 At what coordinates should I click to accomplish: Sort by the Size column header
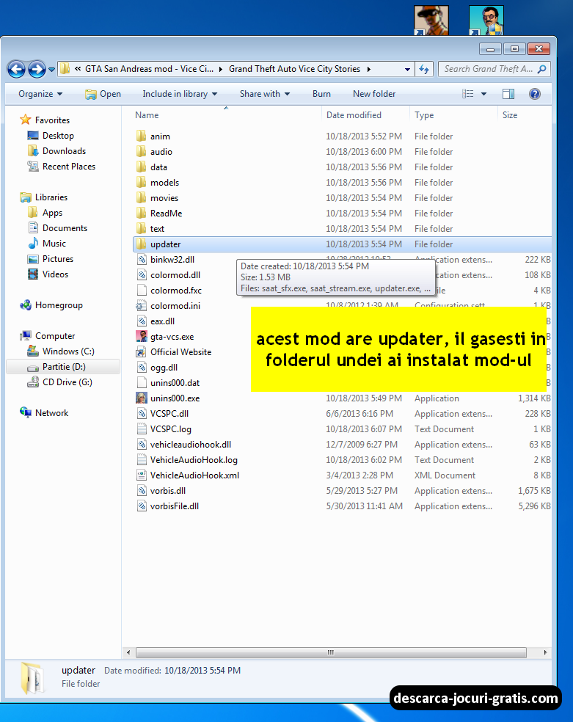[509, 115]
